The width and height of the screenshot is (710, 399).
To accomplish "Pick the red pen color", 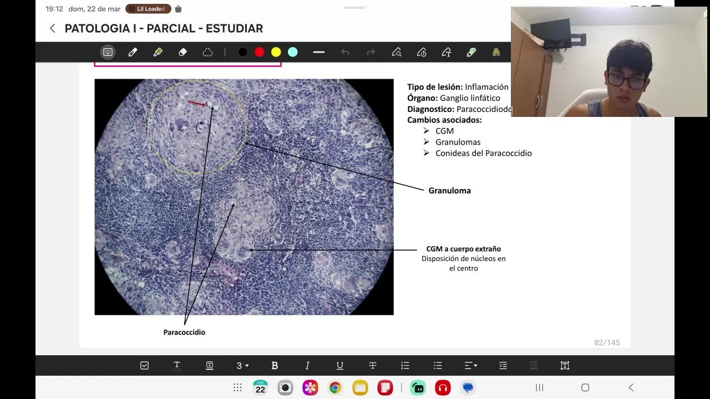I will click(259, 52).
